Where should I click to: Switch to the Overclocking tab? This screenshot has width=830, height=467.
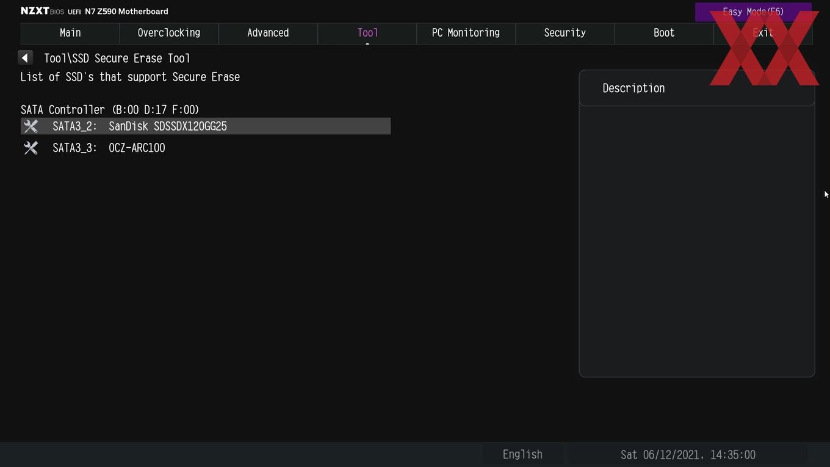click(x=169, y=33)
